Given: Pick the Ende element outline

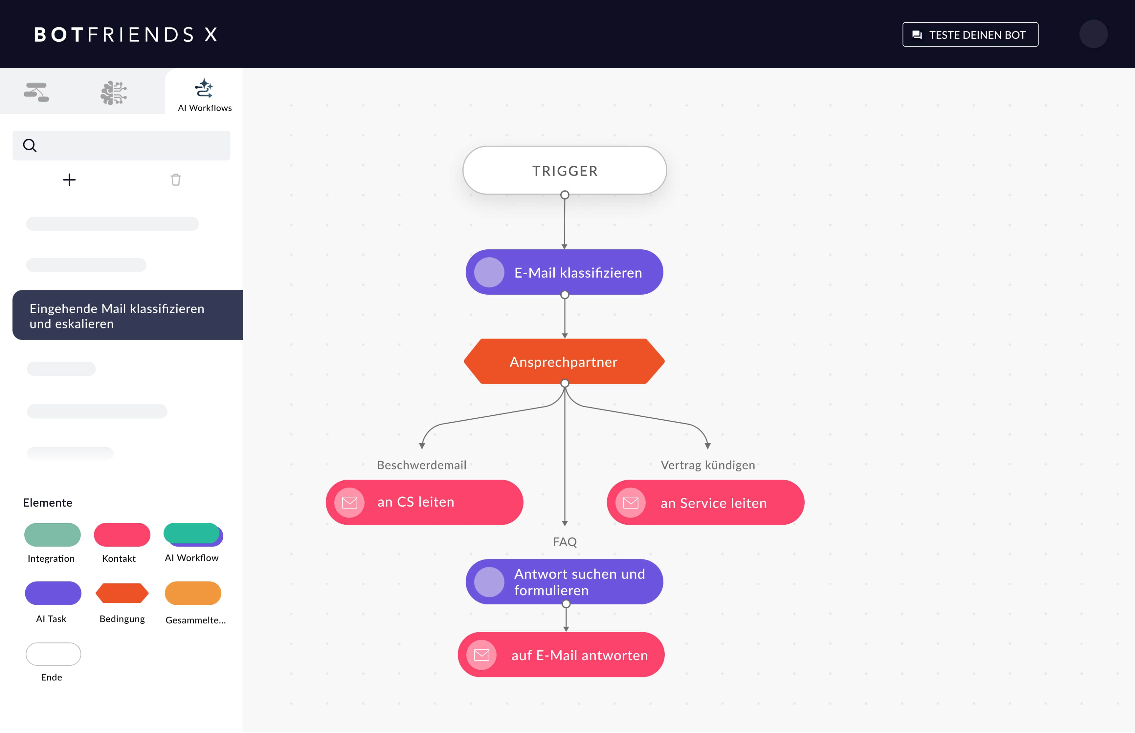Looking at the screenshot, I should pos(53,654).
